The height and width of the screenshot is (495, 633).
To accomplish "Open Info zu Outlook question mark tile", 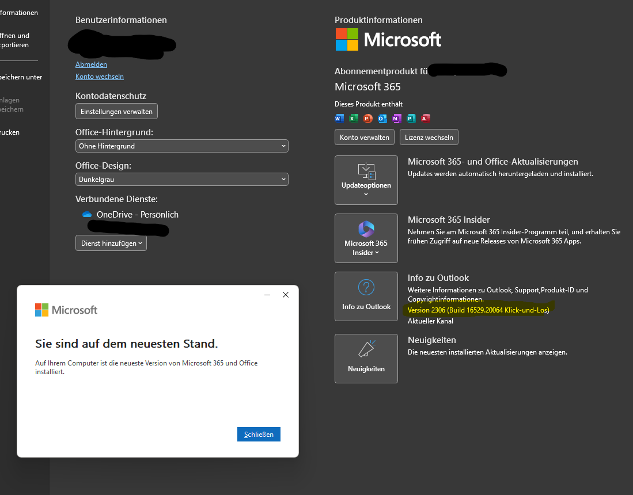I will click(366, 296).
